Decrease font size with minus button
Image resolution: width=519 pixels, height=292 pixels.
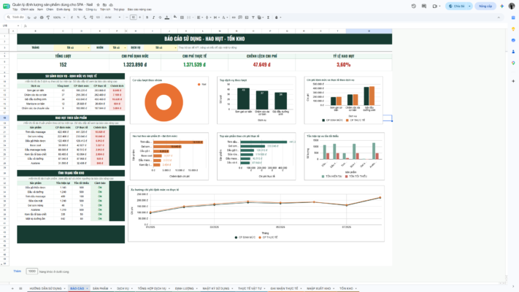pyautogui.click(x=127, y=18)
